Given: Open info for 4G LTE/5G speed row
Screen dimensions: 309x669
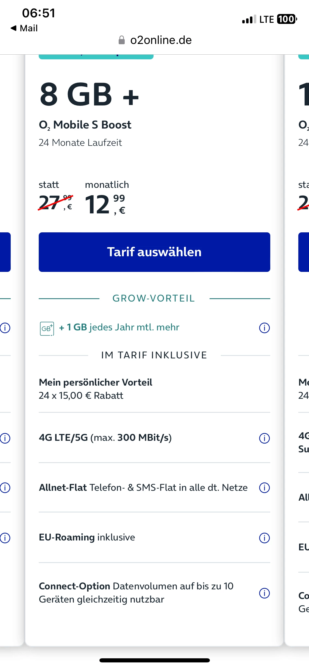Looking at the screenshot, I should click(264, 438).
